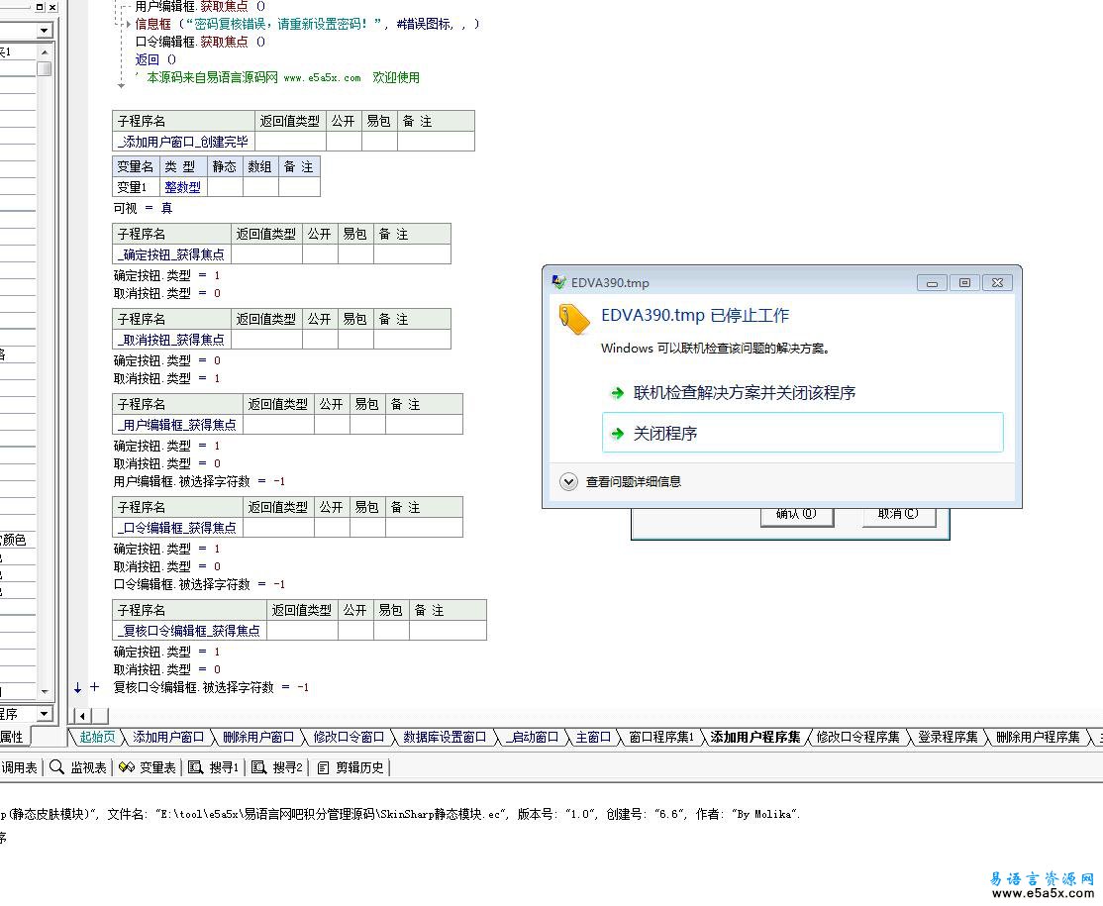Switch to the 删除用户窗口 tab
Screen dimensions: 1103x906
click(x=258, y=737)
